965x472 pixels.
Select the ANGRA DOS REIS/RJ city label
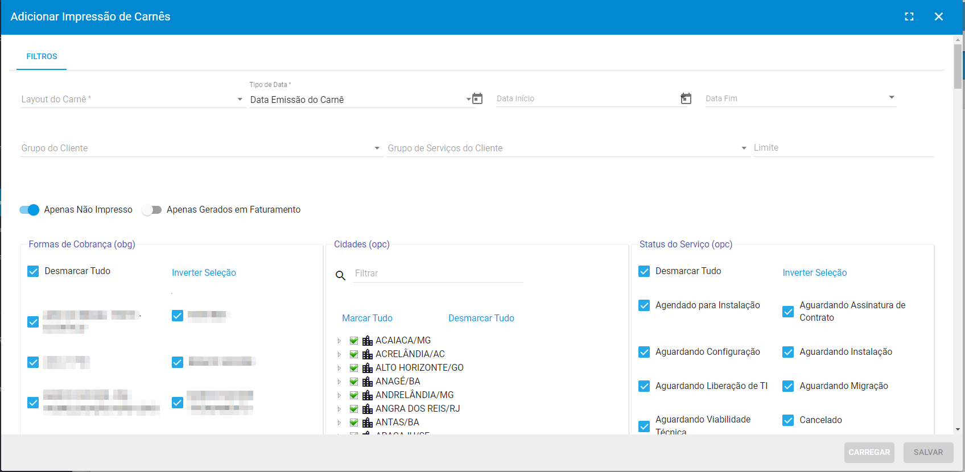pos(418,409)
